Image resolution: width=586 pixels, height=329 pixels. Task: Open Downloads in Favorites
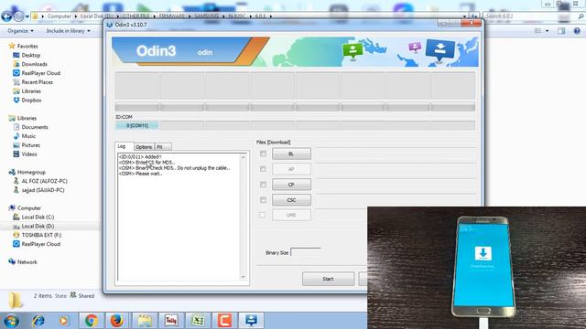point(34,64)
